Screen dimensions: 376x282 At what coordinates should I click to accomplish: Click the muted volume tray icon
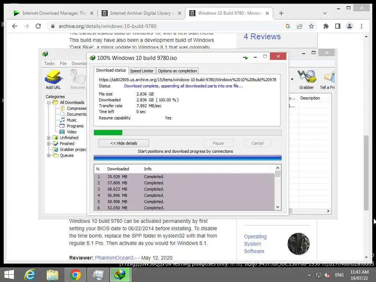pos(327,275)
